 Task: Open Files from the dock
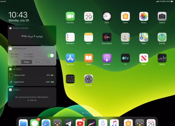[23, 123]
